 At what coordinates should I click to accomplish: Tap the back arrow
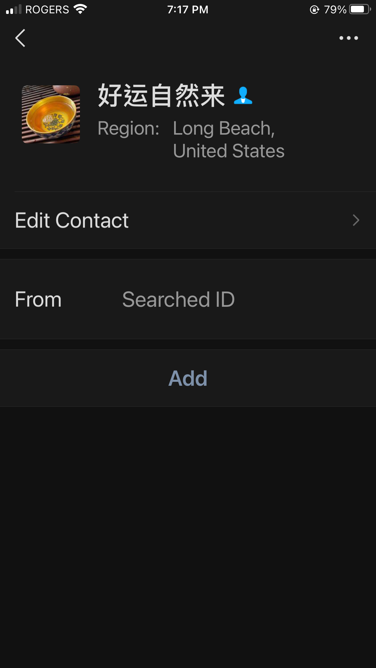(x=20, y=38)
